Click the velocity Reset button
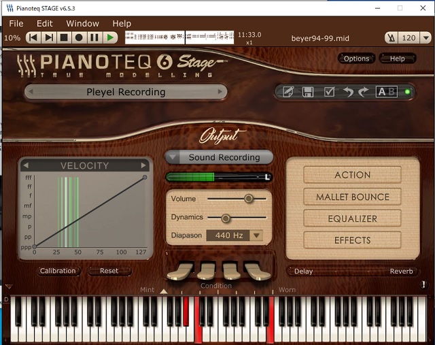435x345 pixels. [x=109, y=271]
